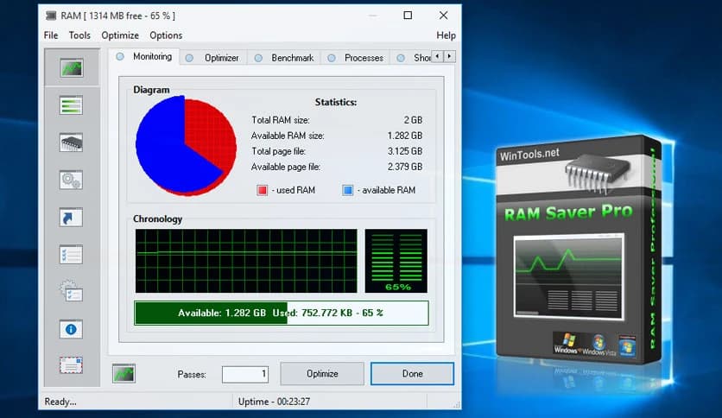Open the RAM chip sidebar icon
The image size is (722, 418).
click(x=72, y=142)
